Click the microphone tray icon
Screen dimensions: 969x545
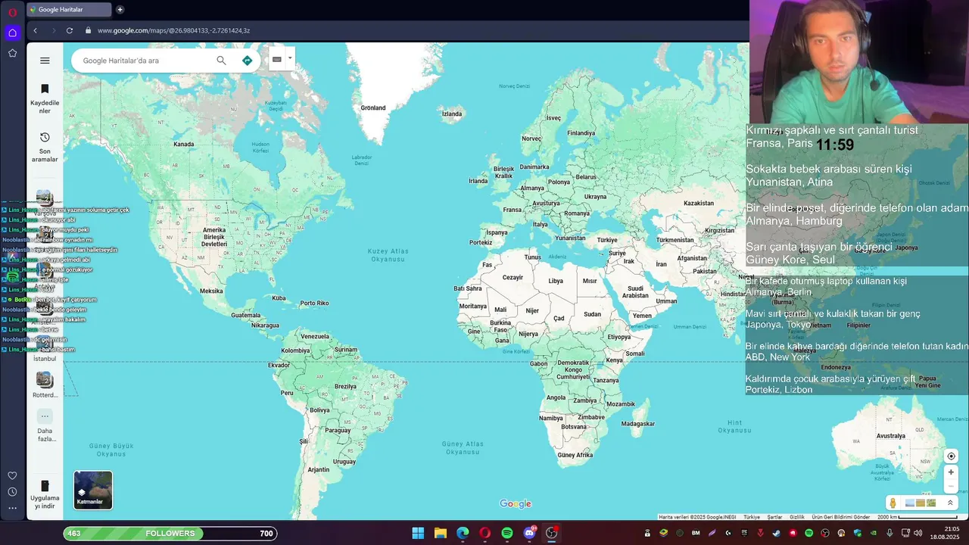click(x=890, y=533)
